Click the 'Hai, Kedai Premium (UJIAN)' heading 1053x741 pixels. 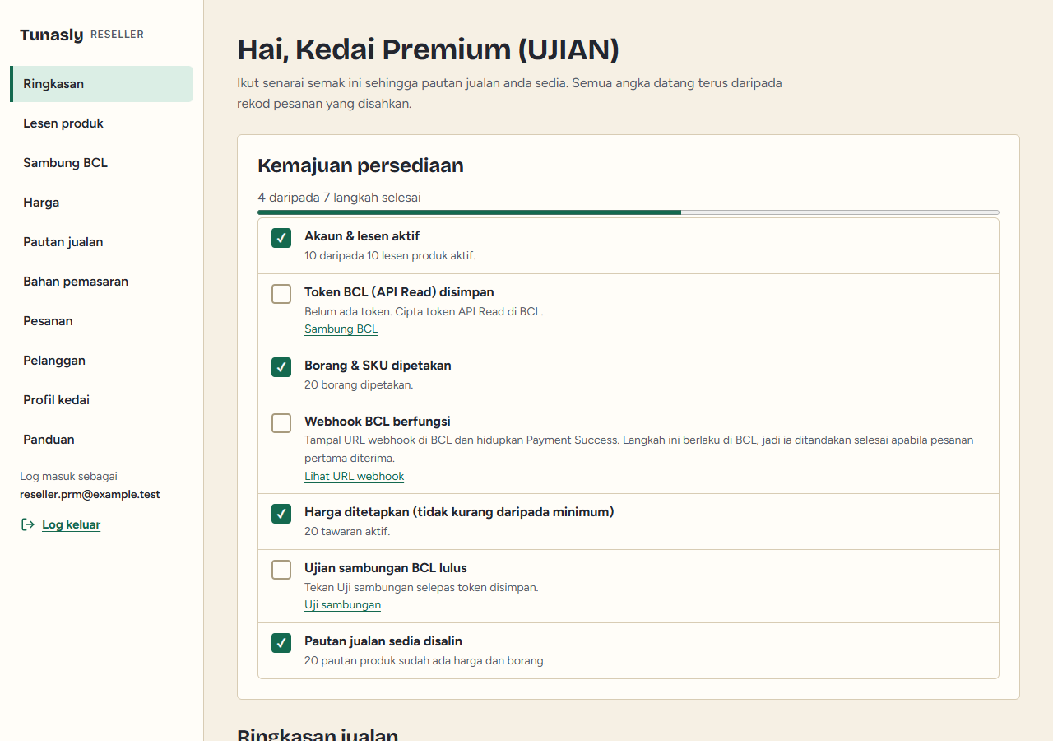428,50
